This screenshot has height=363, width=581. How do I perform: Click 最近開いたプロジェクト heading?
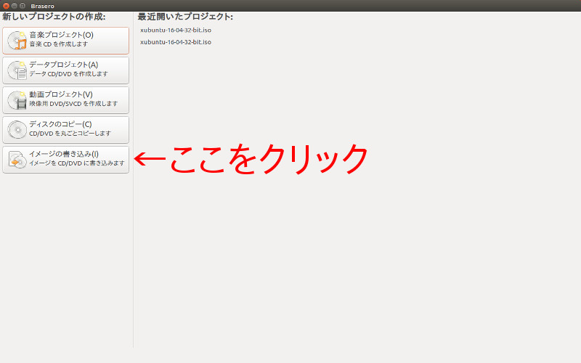click(185, 17)
